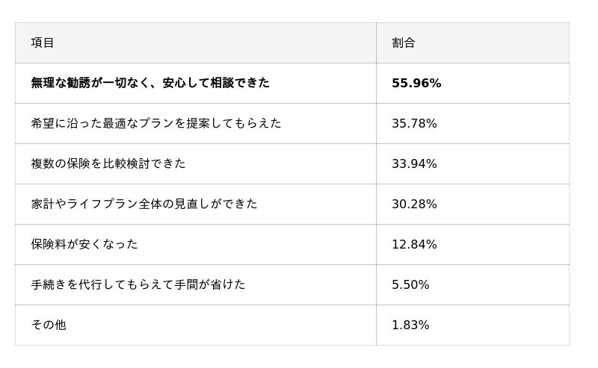Select the 家計やライフプラン全体の見直し label
This screenshot has height=368, width=598.
tap(144, 204)
